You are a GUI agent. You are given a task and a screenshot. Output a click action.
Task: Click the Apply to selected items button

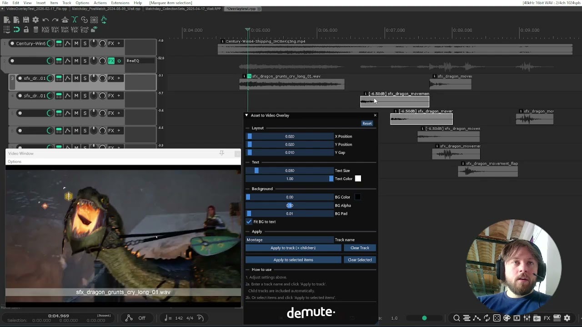293,260
